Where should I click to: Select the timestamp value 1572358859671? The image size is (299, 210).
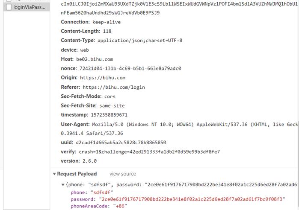coord(109,115)
